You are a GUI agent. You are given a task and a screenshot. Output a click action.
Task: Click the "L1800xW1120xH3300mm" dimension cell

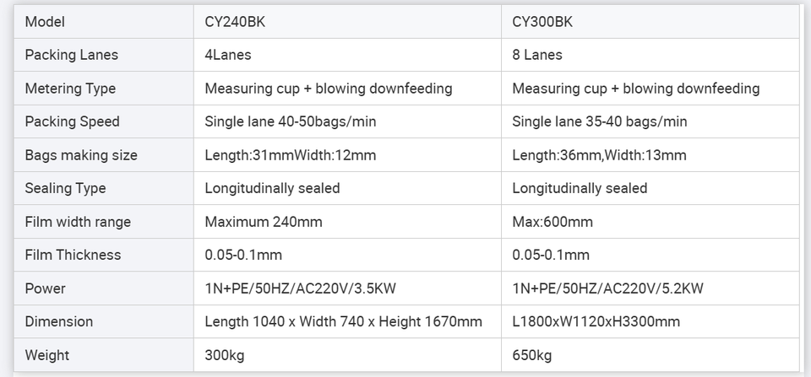(596, 321)
